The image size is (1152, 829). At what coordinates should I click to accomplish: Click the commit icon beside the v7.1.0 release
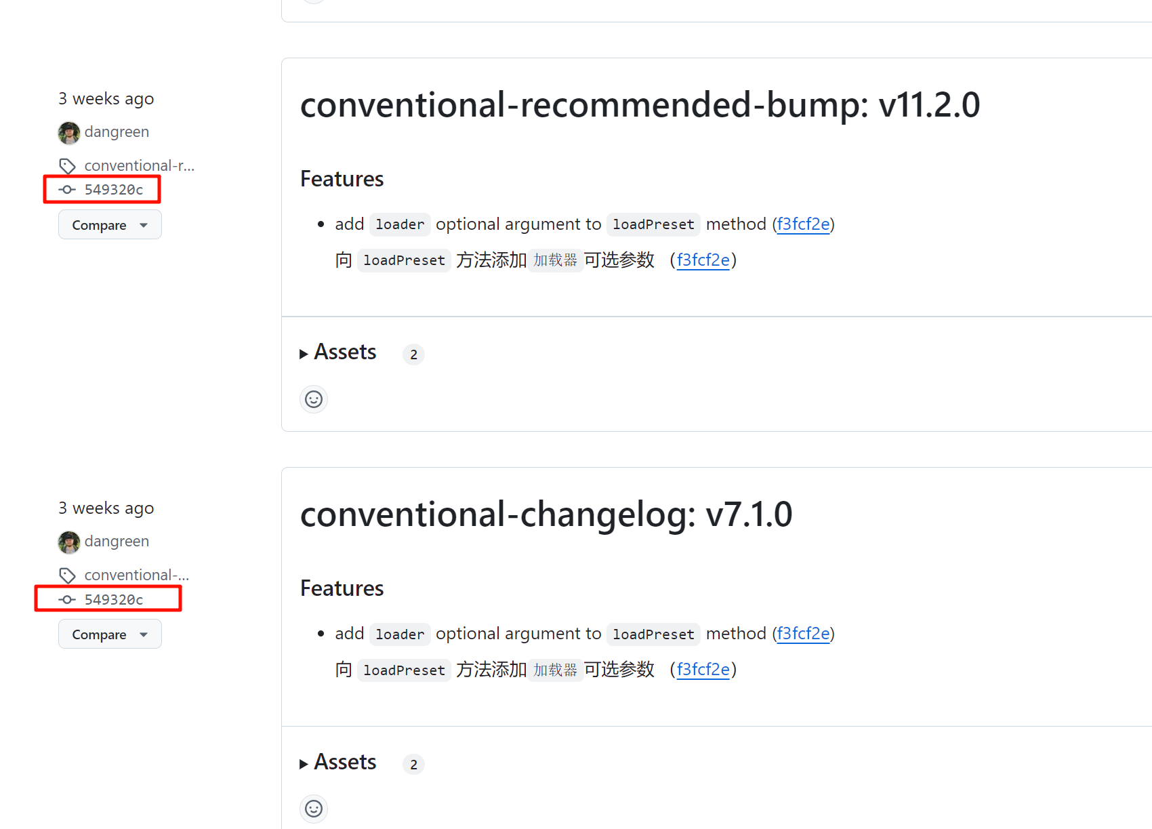pyautogui.click(x=67, y=600)
